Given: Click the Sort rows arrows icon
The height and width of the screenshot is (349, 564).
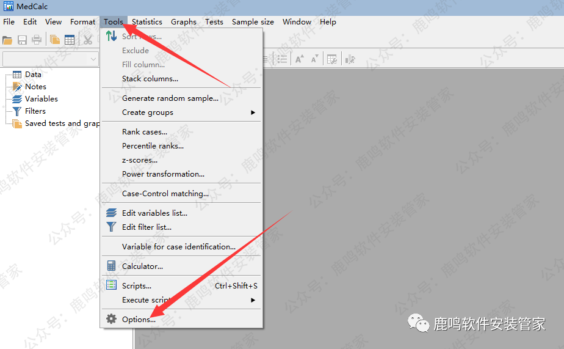Looking at the screenshot, I should click(x=111, y=35).
